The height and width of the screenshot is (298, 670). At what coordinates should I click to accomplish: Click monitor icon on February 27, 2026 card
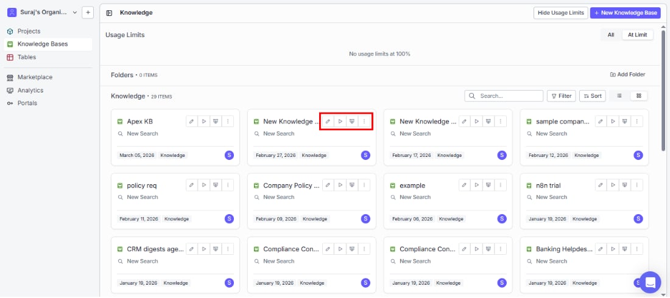[352, 121]
